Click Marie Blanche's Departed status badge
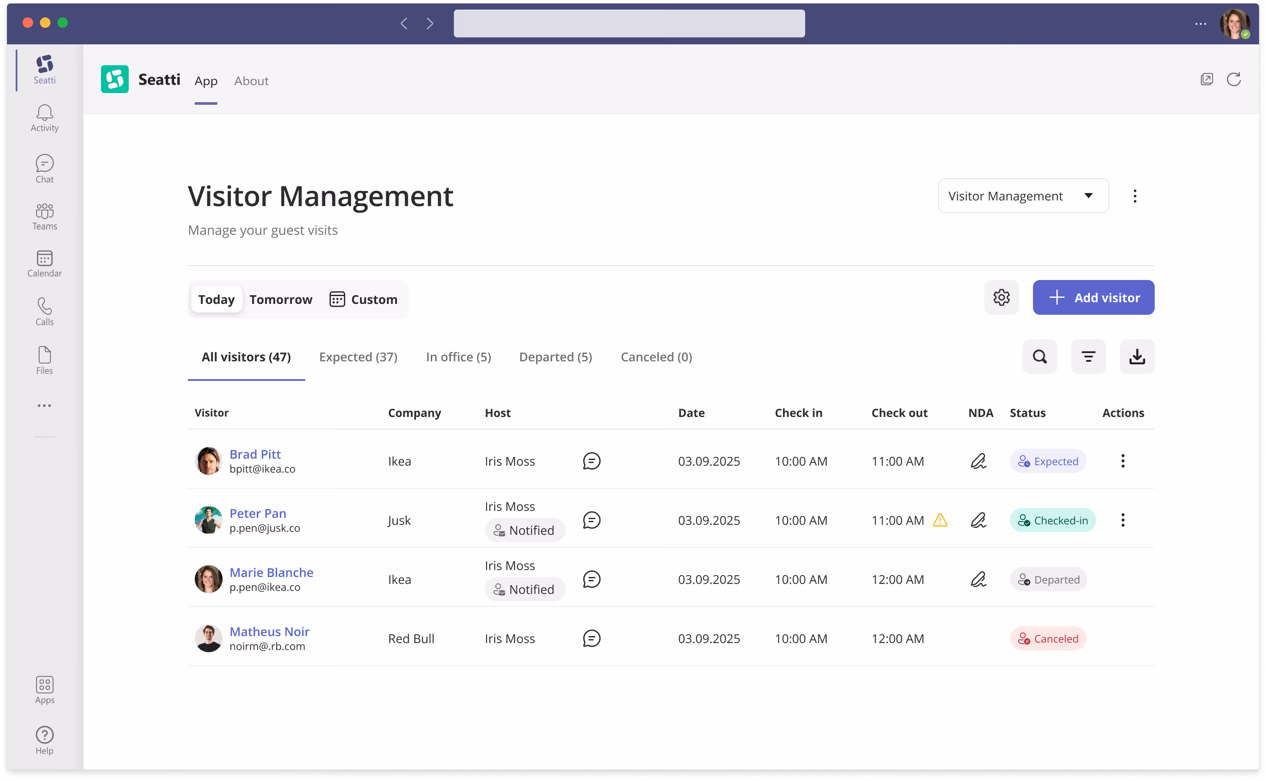Screen dimensions: 1266x780 pyautogui.click(x=1048, y=580)
